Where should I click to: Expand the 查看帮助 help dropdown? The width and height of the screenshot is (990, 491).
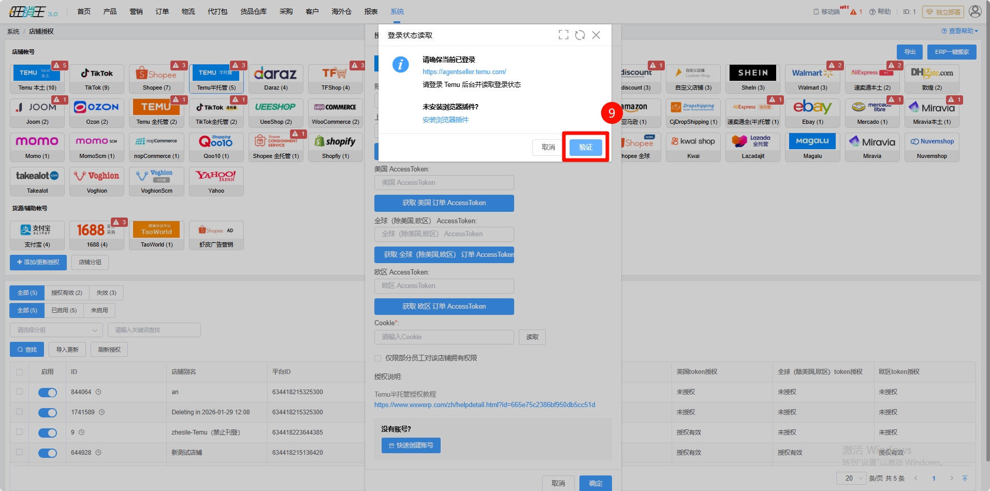pos(959,31)
